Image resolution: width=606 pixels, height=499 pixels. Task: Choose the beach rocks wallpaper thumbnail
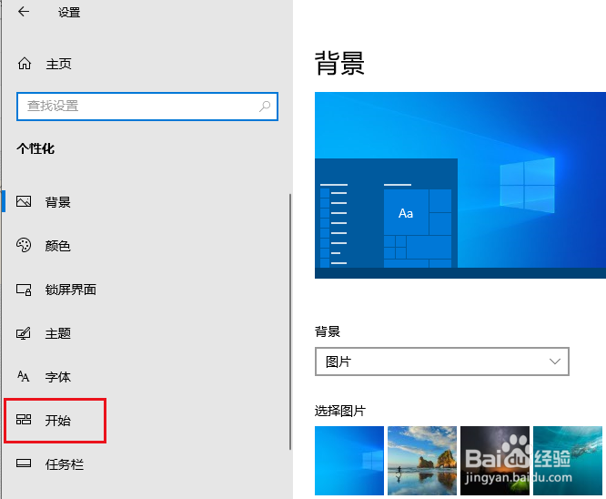pos(422,461)
